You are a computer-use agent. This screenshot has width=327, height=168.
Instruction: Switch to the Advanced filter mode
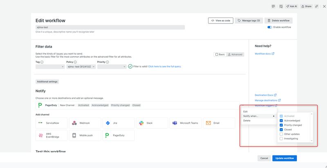point(235,55)
